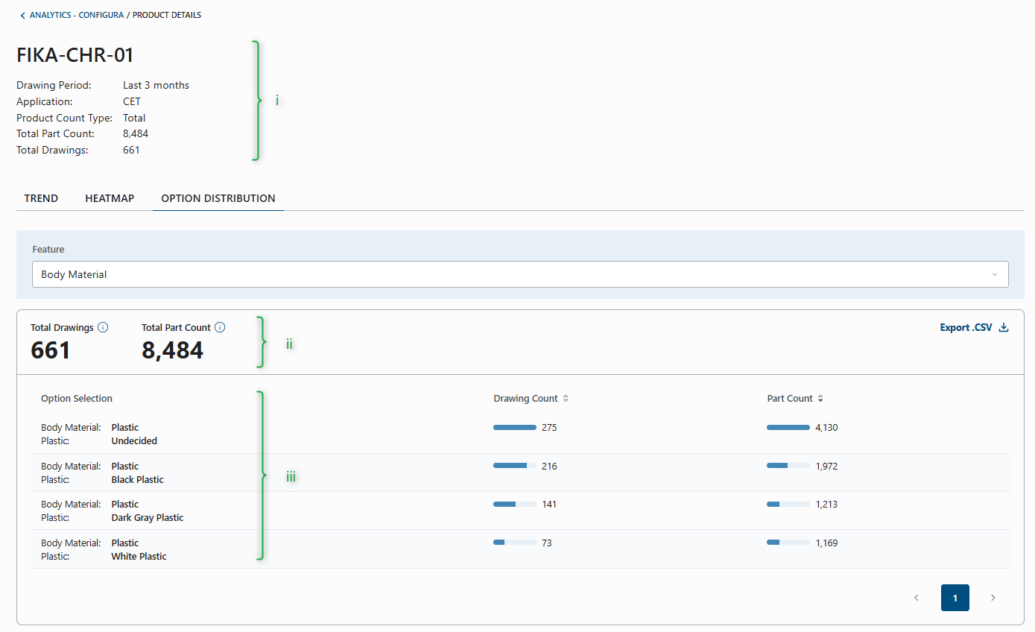Click Product Details breadcrumb text

click(167, 15)
